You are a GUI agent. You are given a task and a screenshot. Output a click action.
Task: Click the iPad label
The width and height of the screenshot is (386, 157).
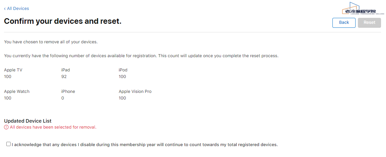tap(65, 70)
